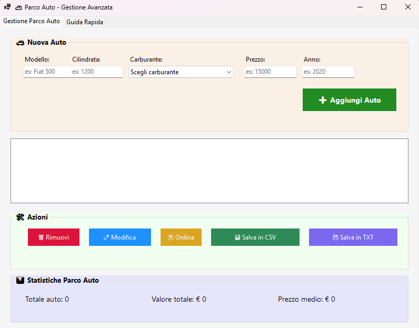
Task: Click the icon beside Statistiche Parco Auto
Action: [20, 280]
